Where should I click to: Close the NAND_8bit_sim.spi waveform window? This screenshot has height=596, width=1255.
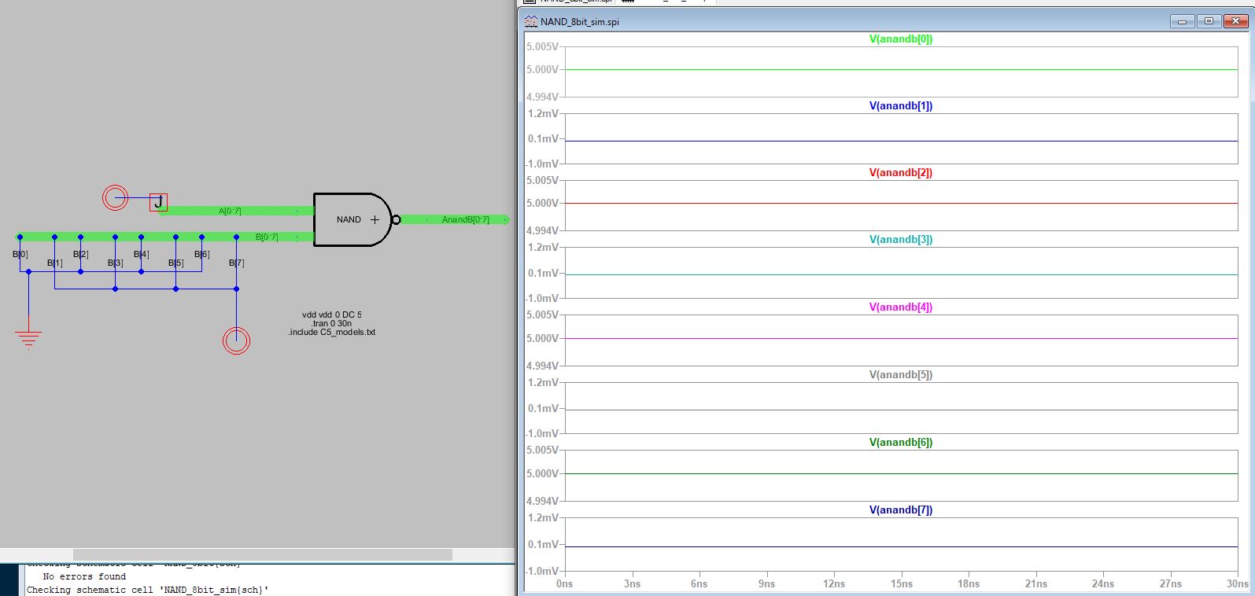tap(1236, 21)
